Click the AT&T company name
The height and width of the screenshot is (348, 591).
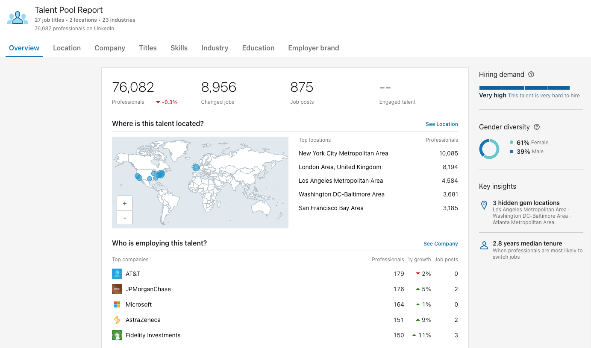click(133, 274)
